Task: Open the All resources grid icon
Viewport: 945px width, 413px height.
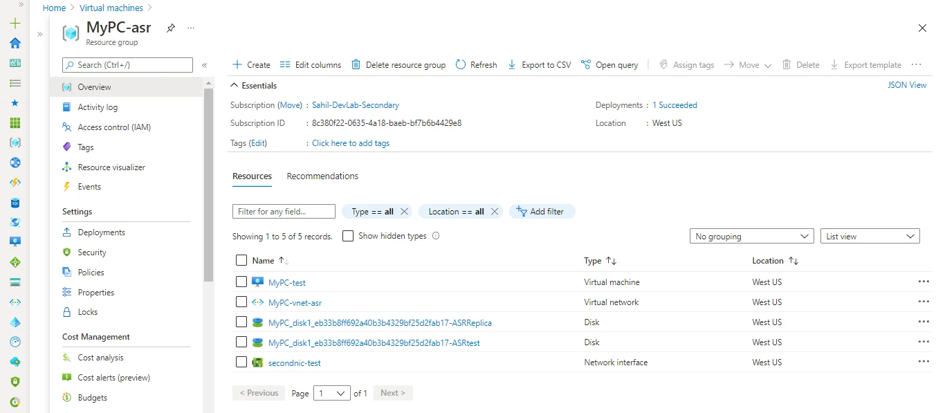Action: click(15, 122)
